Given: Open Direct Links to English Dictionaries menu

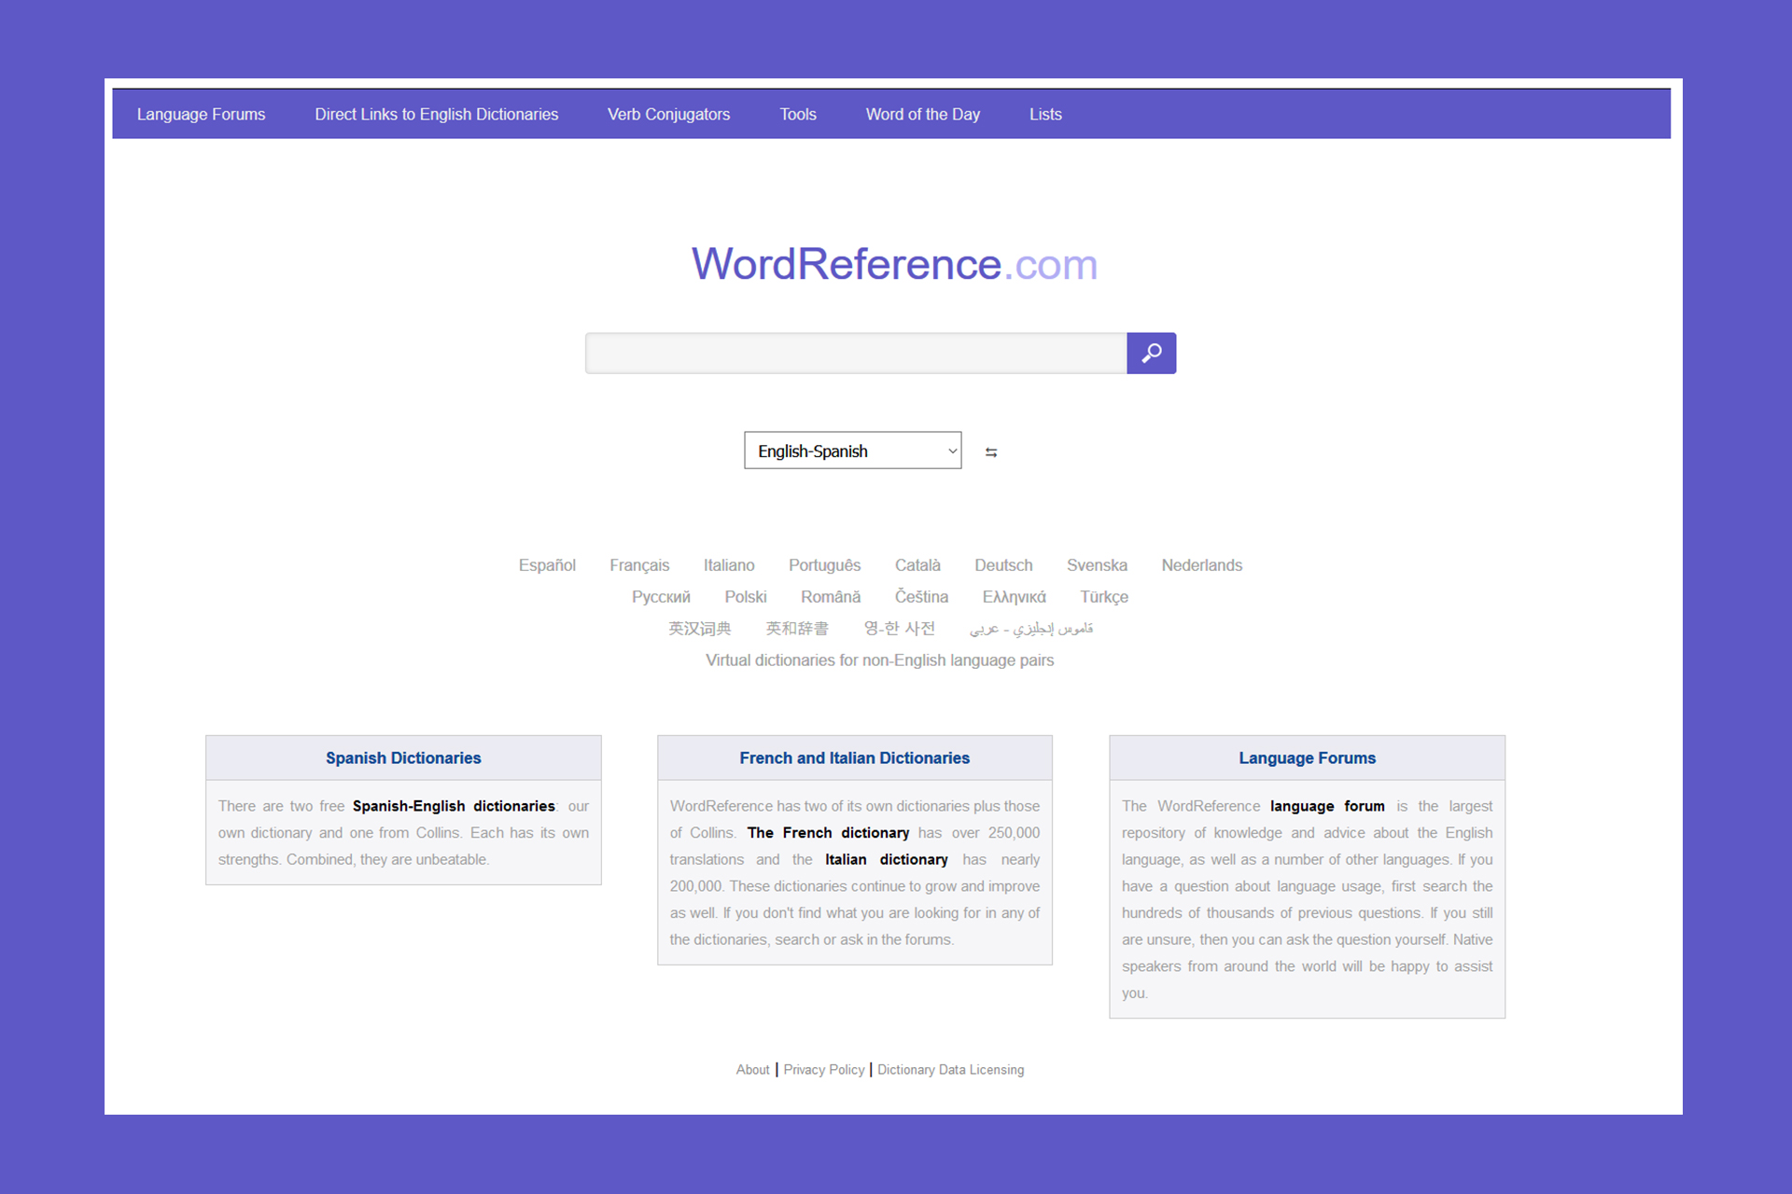Looking at the screenshot, I should 436,115.
